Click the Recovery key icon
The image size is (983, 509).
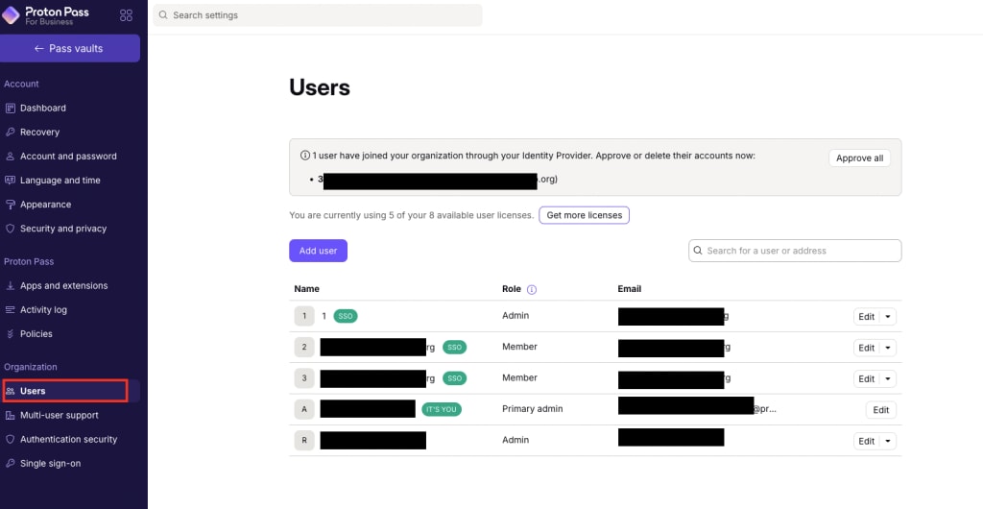tap(11, 133)
